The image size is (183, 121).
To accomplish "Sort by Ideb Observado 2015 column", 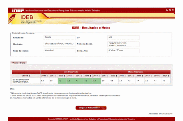I will click(88, 76).
